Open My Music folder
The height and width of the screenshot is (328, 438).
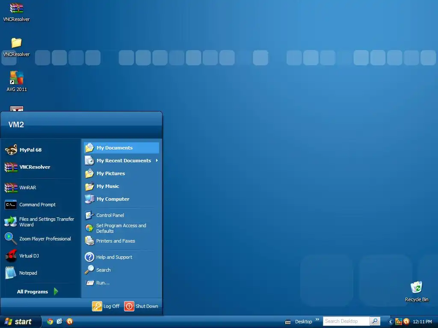121,186
